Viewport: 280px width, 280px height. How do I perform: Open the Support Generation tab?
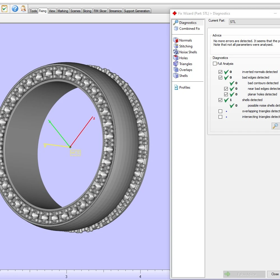tap(137, 11)
